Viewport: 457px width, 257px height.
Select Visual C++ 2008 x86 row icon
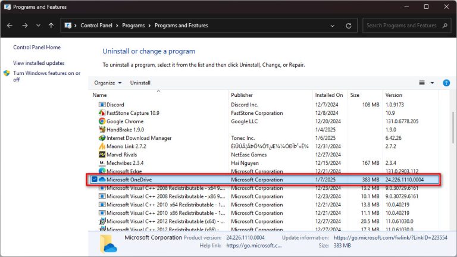(x=102, y=196)
